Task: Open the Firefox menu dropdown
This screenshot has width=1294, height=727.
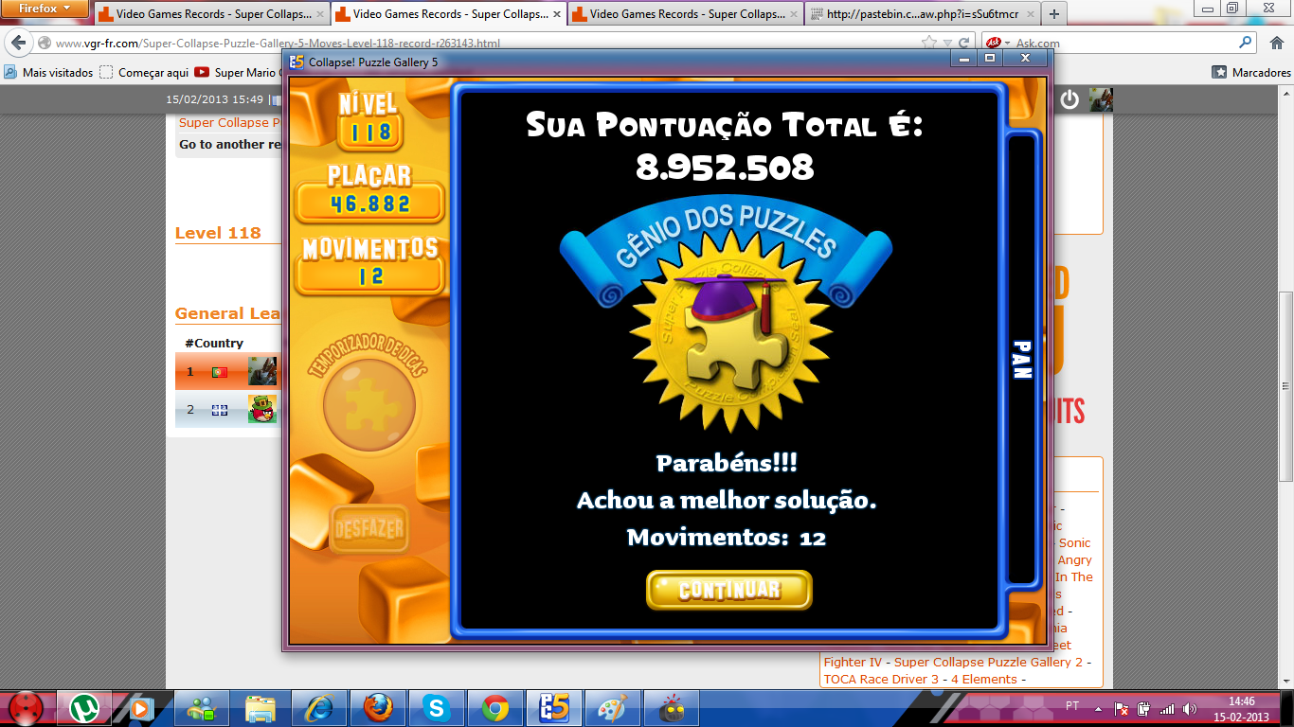Action: 45,9
